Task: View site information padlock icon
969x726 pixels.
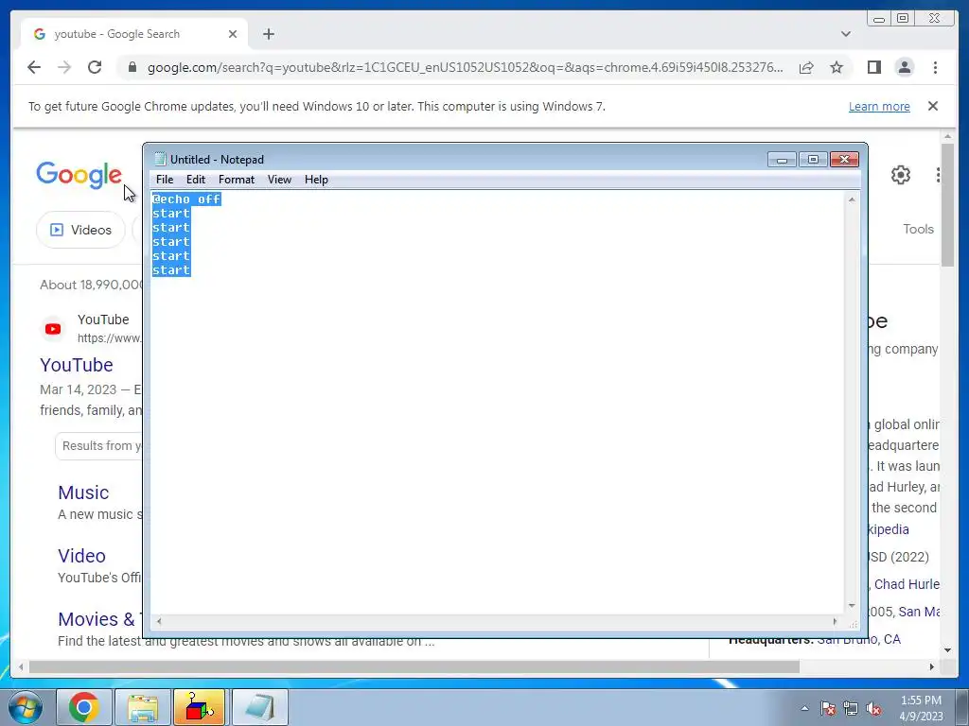Action: 132,67
